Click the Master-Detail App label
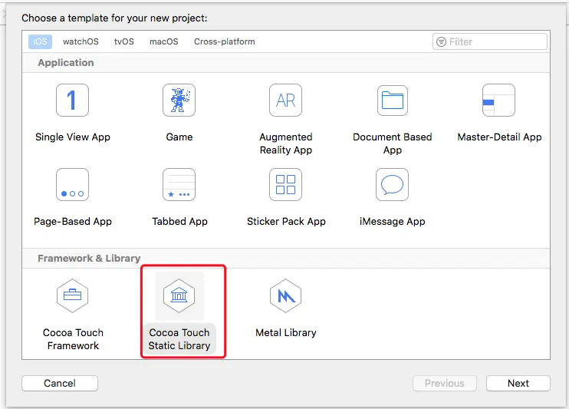Screen dimensions: 569x409 pyautogui.click(x=499, y=137)
